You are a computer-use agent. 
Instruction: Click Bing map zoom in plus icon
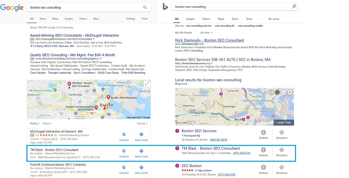point(290,92)
